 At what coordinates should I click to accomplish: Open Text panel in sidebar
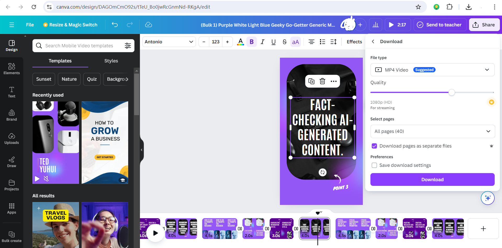point(12,92)
